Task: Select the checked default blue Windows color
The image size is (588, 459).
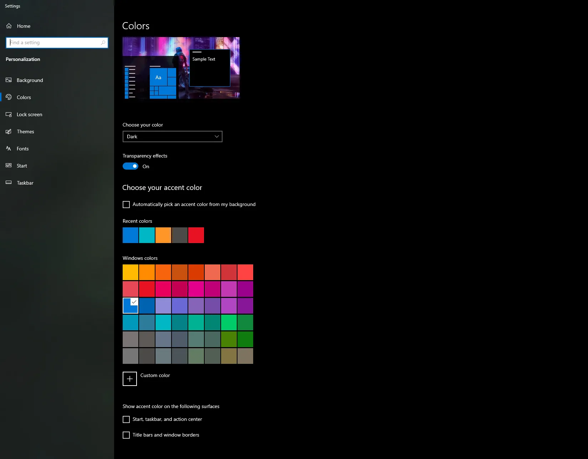Action: coord(131,306)
